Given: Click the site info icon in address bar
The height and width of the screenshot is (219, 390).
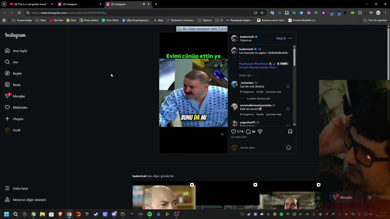Looking at the screenshot, I should pos(28,13).
